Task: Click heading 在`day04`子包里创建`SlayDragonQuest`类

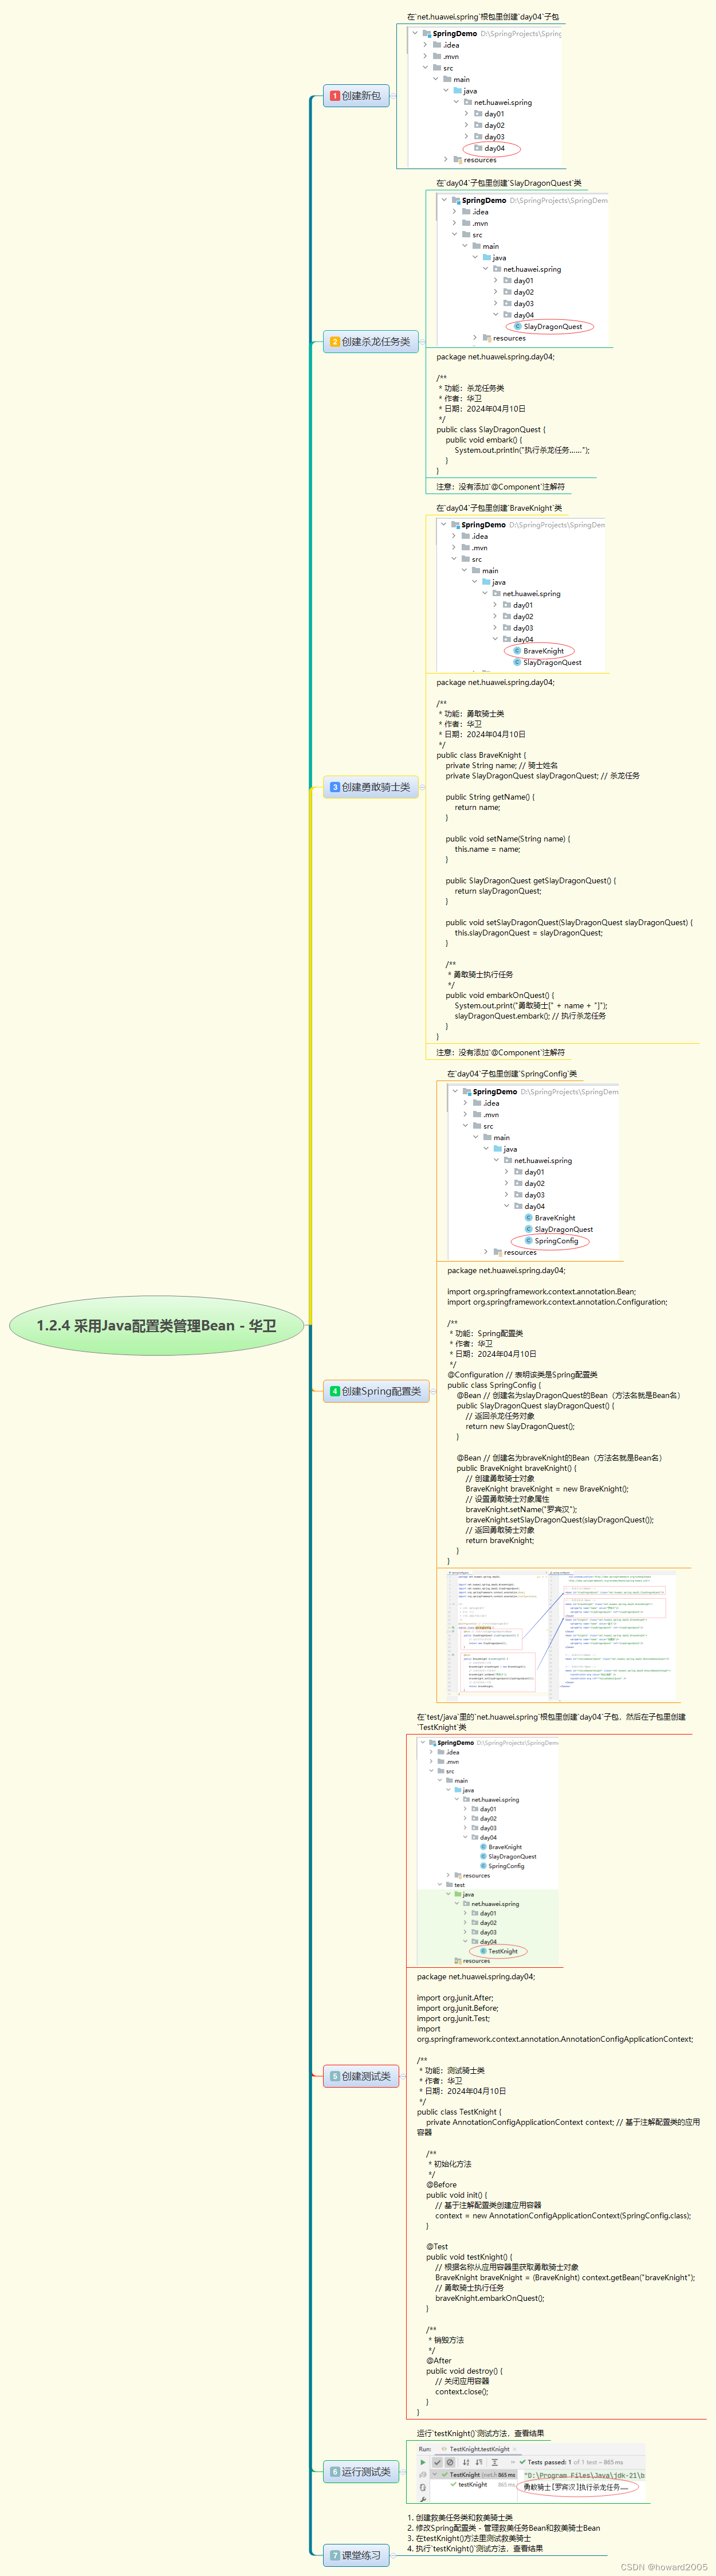Action: click(508, 183)
